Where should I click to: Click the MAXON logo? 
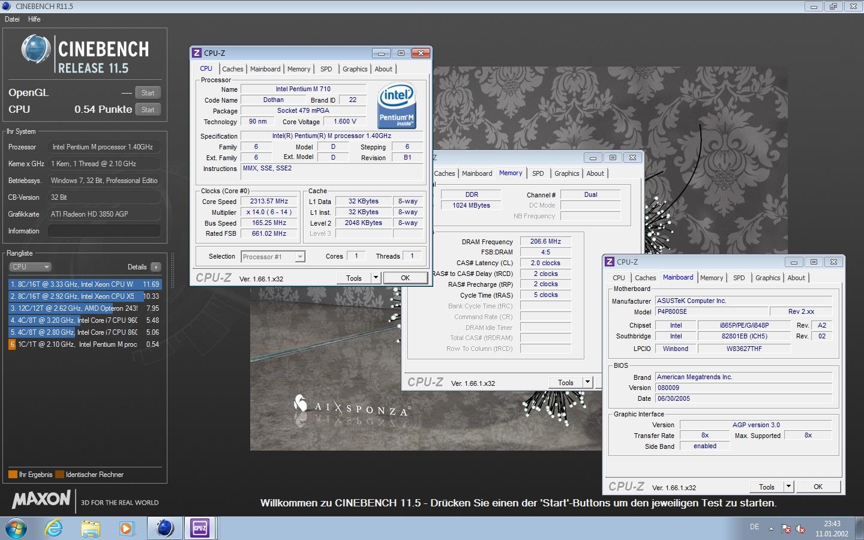click(x=41, y=499)
